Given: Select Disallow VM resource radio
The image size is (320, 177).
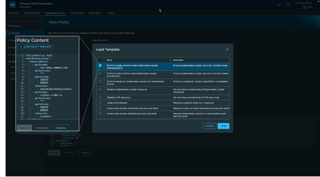Looking at the screenshot, I should tap(100, 97).
